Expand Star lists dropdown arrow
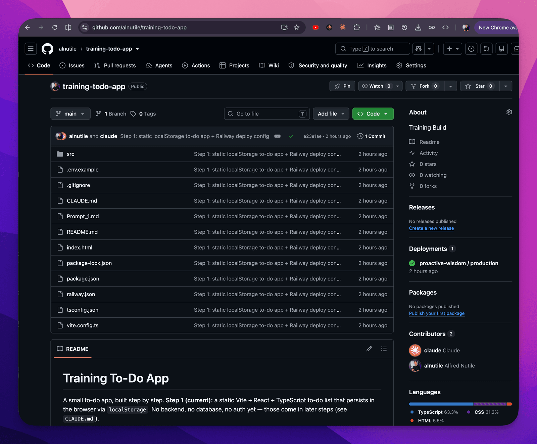 pos(505,86)
